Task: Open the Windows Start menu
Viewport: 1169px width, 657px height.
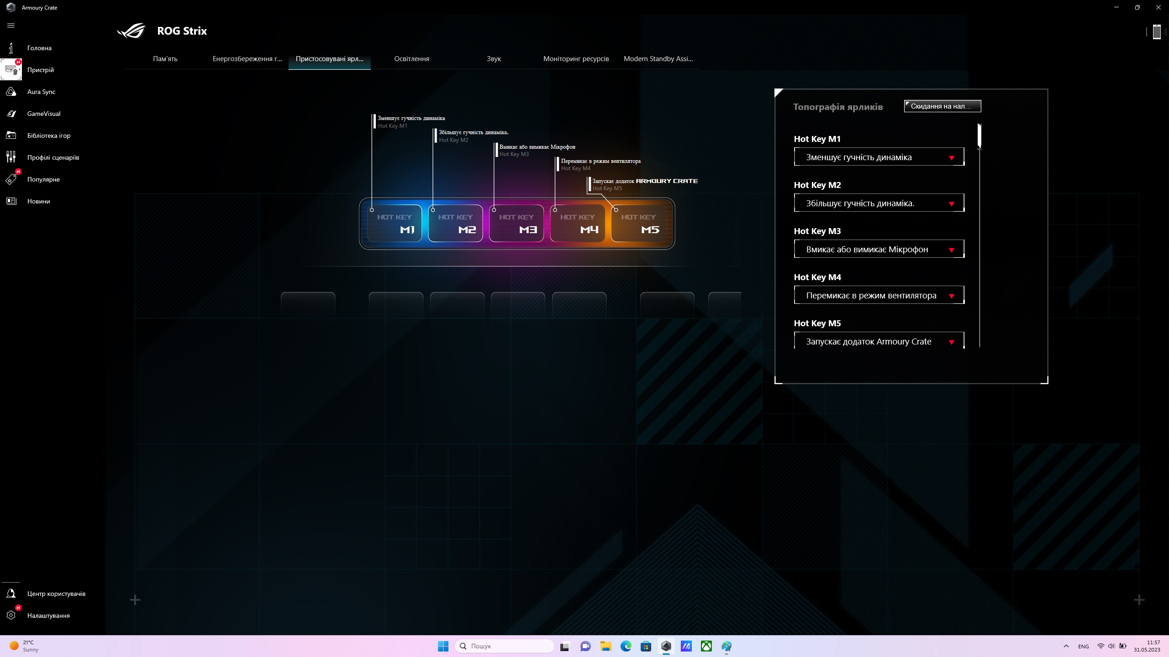Action: [x=443, y=646]
